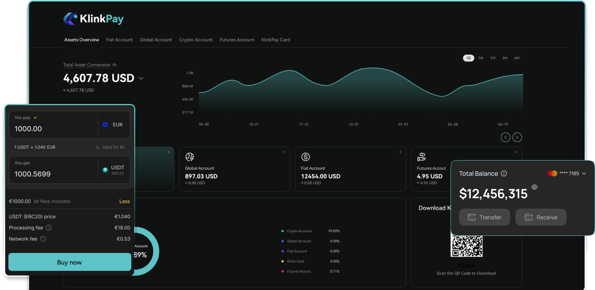
Task: Expand USD currency dropdown beside total
Action: coord(141,78)
